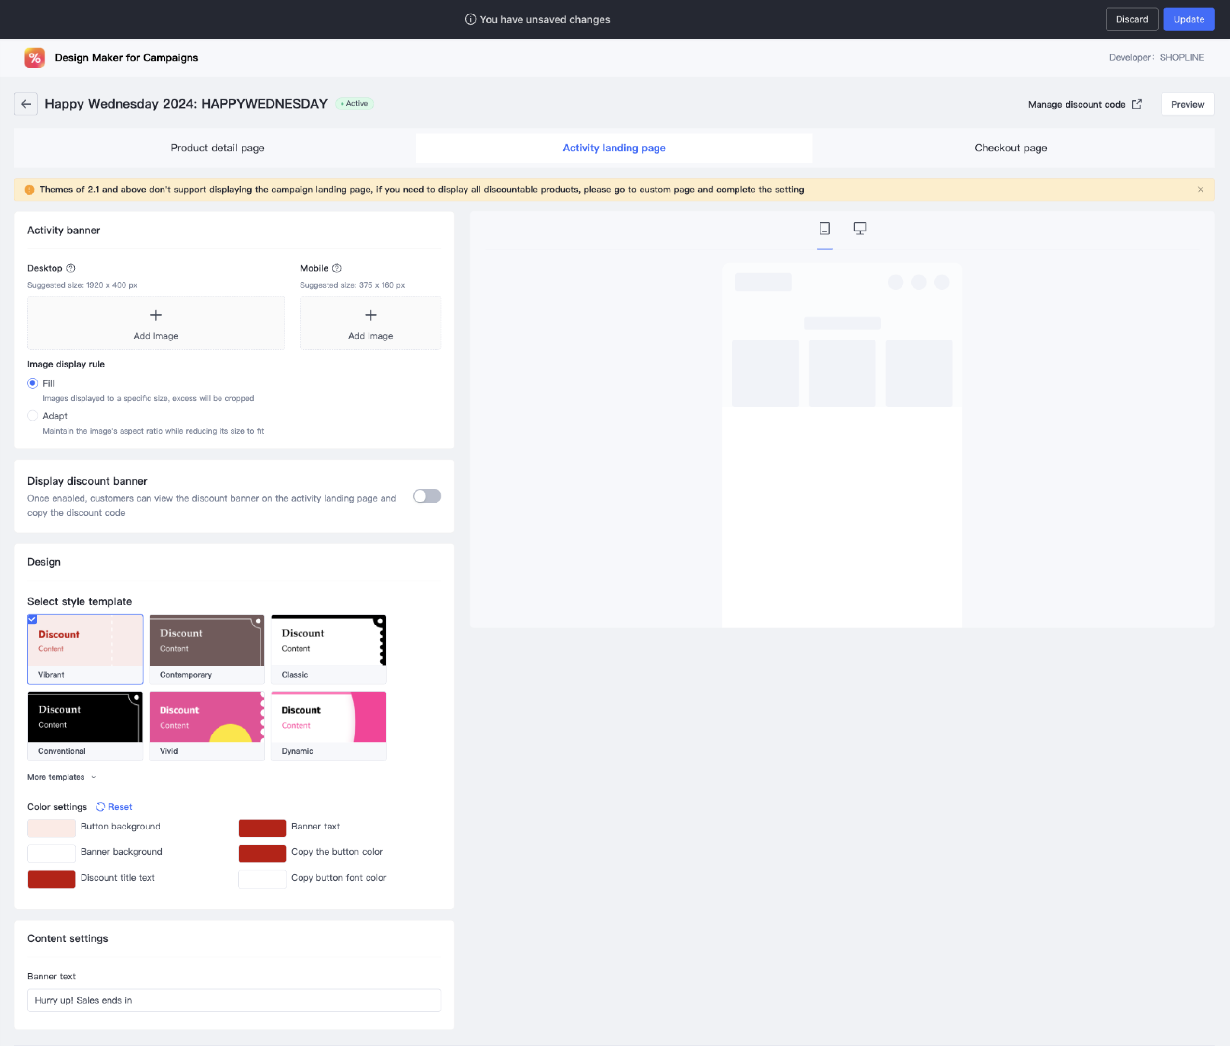
Task: Click the Update button
Action: pos(1188,20)
